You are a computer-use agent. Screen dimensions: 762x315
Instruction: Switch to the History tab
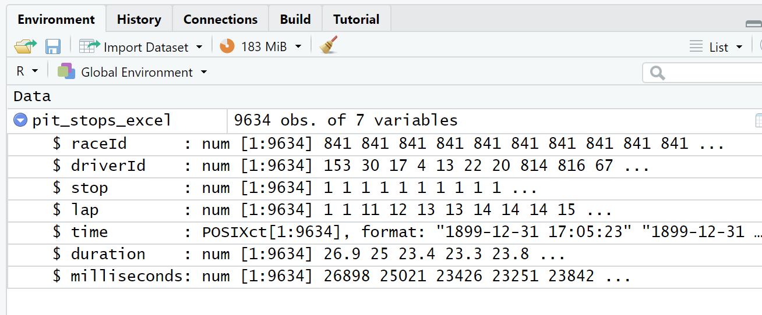139,19
